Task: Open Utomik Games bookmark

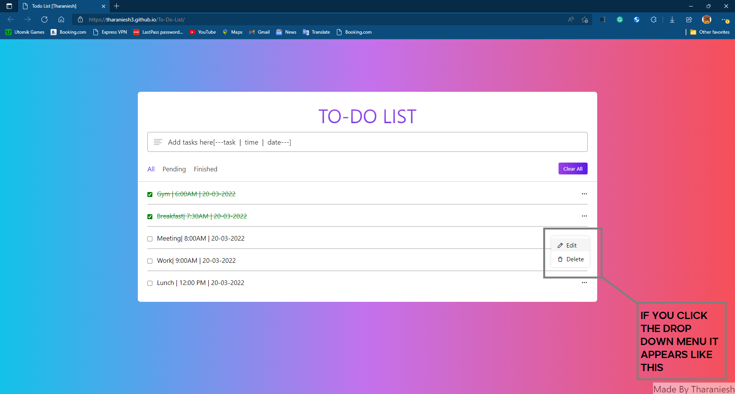Action: tap(25, 32)
